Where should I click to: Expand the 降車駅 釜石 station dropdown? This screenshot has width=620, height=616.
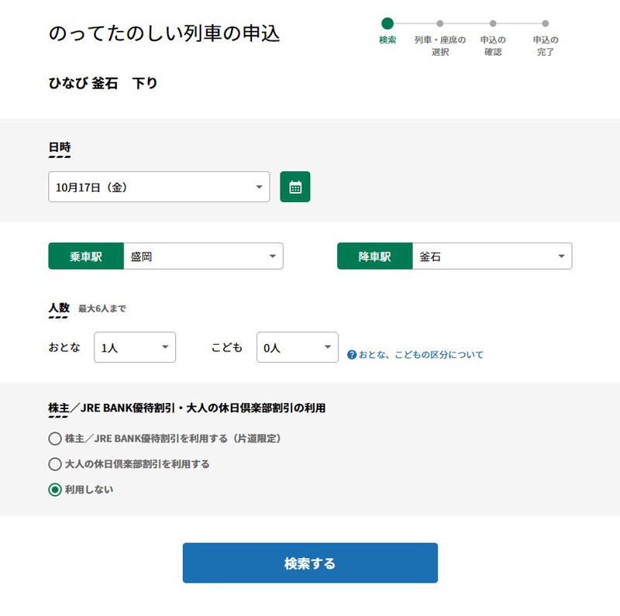point(492,256)
